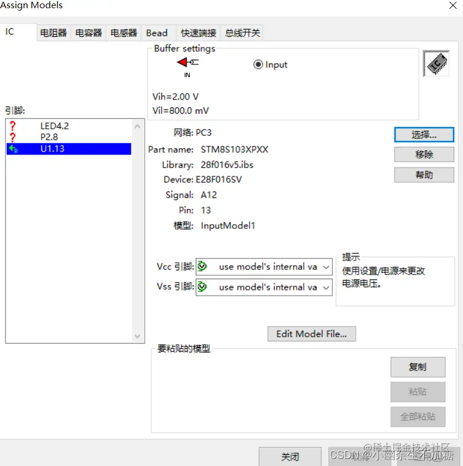Select the Input radio button
The height and width of the screenshot is (466, 463).
click(x=258, y=64)
